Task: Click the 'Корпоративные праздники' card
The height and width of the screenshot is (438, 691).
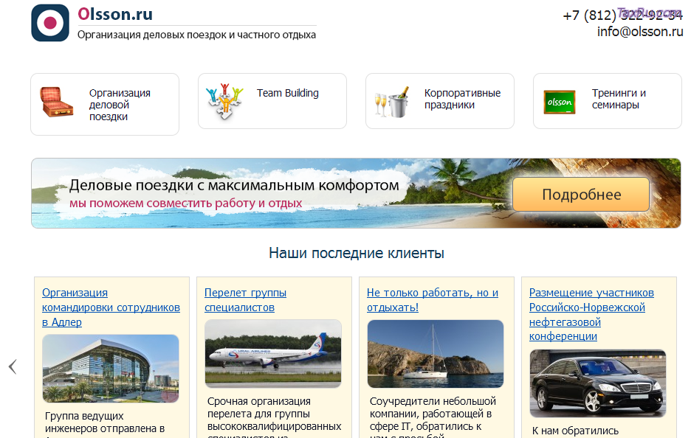Action: click(439, 101)
